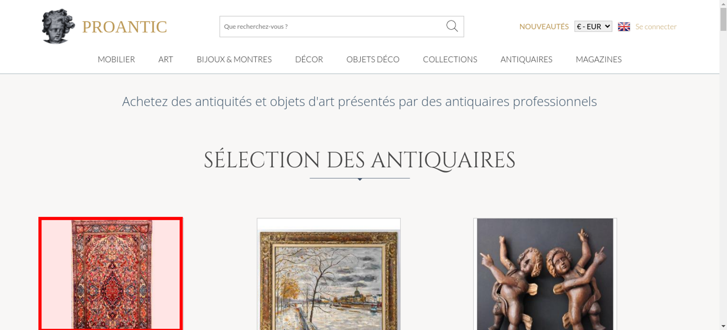Open the MAGAZINES menu
This screenshot has width=727, height=330.
click(599, 59)
